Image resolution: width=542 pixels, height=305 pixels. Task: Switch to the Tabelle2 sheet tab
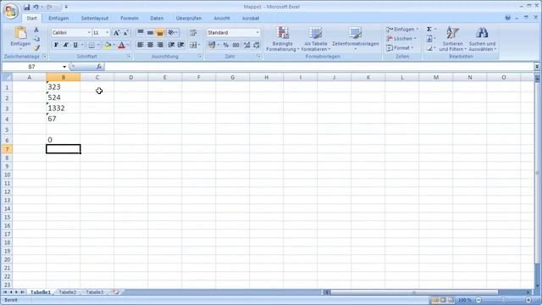click(x=68, y=292)
